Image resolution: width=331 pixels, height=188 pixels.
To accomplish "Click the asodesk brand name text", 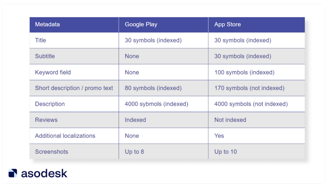I will [44, 173].
